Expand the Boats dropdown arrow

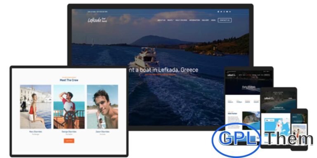pos(174,20)
